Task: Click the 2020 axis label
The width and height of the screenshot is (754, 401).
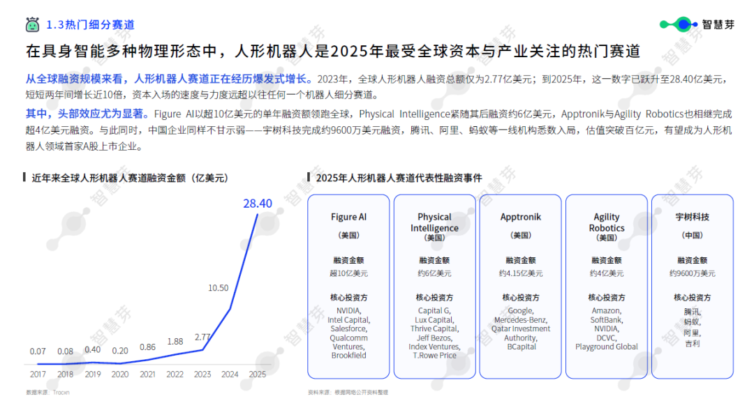Action: pos(120,374)
